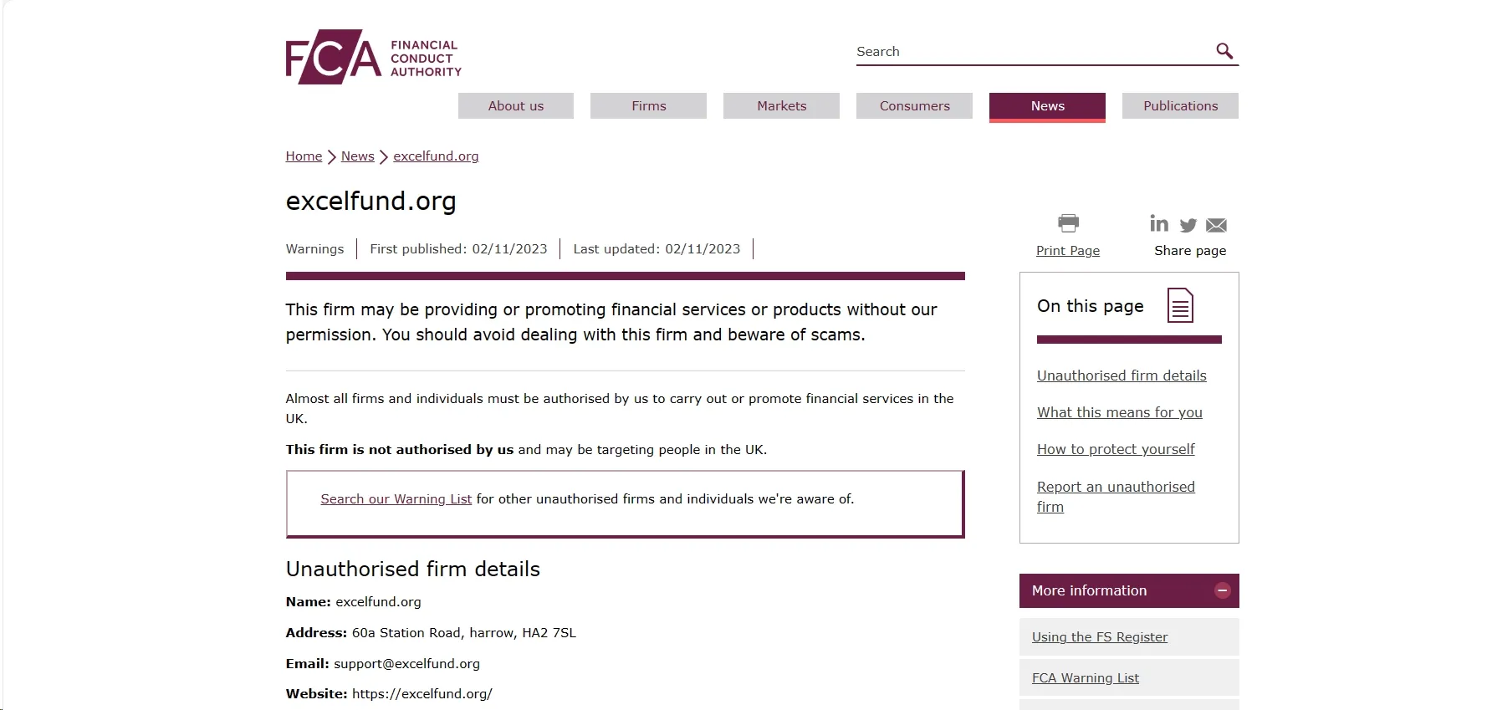Screen dimensions: 1492x710
Task: Open the Publications menu
Action: coord(1180,106)
